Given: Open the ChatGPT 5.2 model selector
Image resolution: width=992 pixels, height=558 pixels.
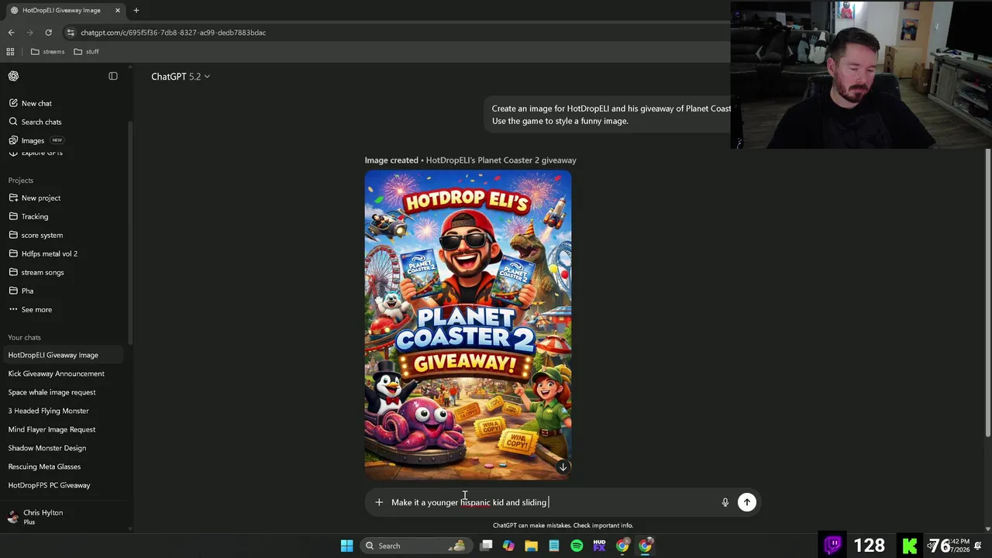Looking at the screenshot, I should [x=180, y=76].
